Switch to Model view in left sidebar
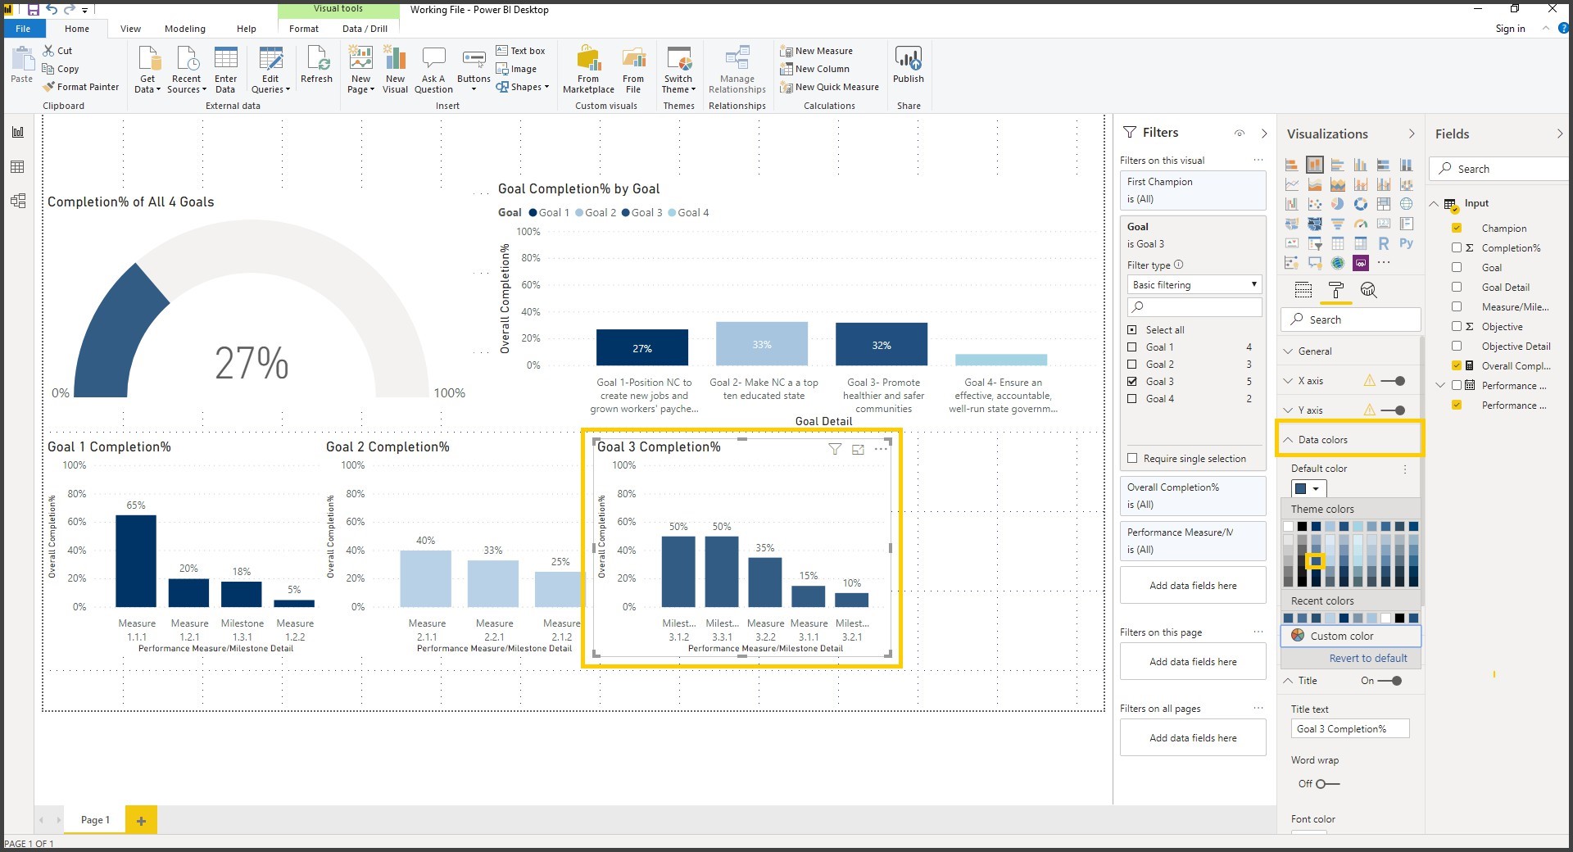Viewport: 1573px width, 852px height. pyautogui.click(x=18, y=201)
